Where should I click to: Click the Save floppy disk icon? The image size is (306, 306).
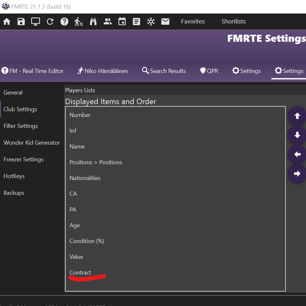coord(21,22)
